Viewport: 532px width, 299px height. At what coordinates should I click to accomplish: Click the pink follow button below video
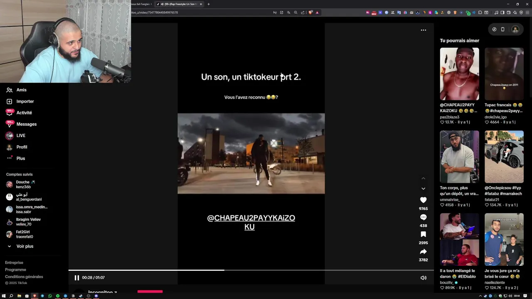[150, 292]
